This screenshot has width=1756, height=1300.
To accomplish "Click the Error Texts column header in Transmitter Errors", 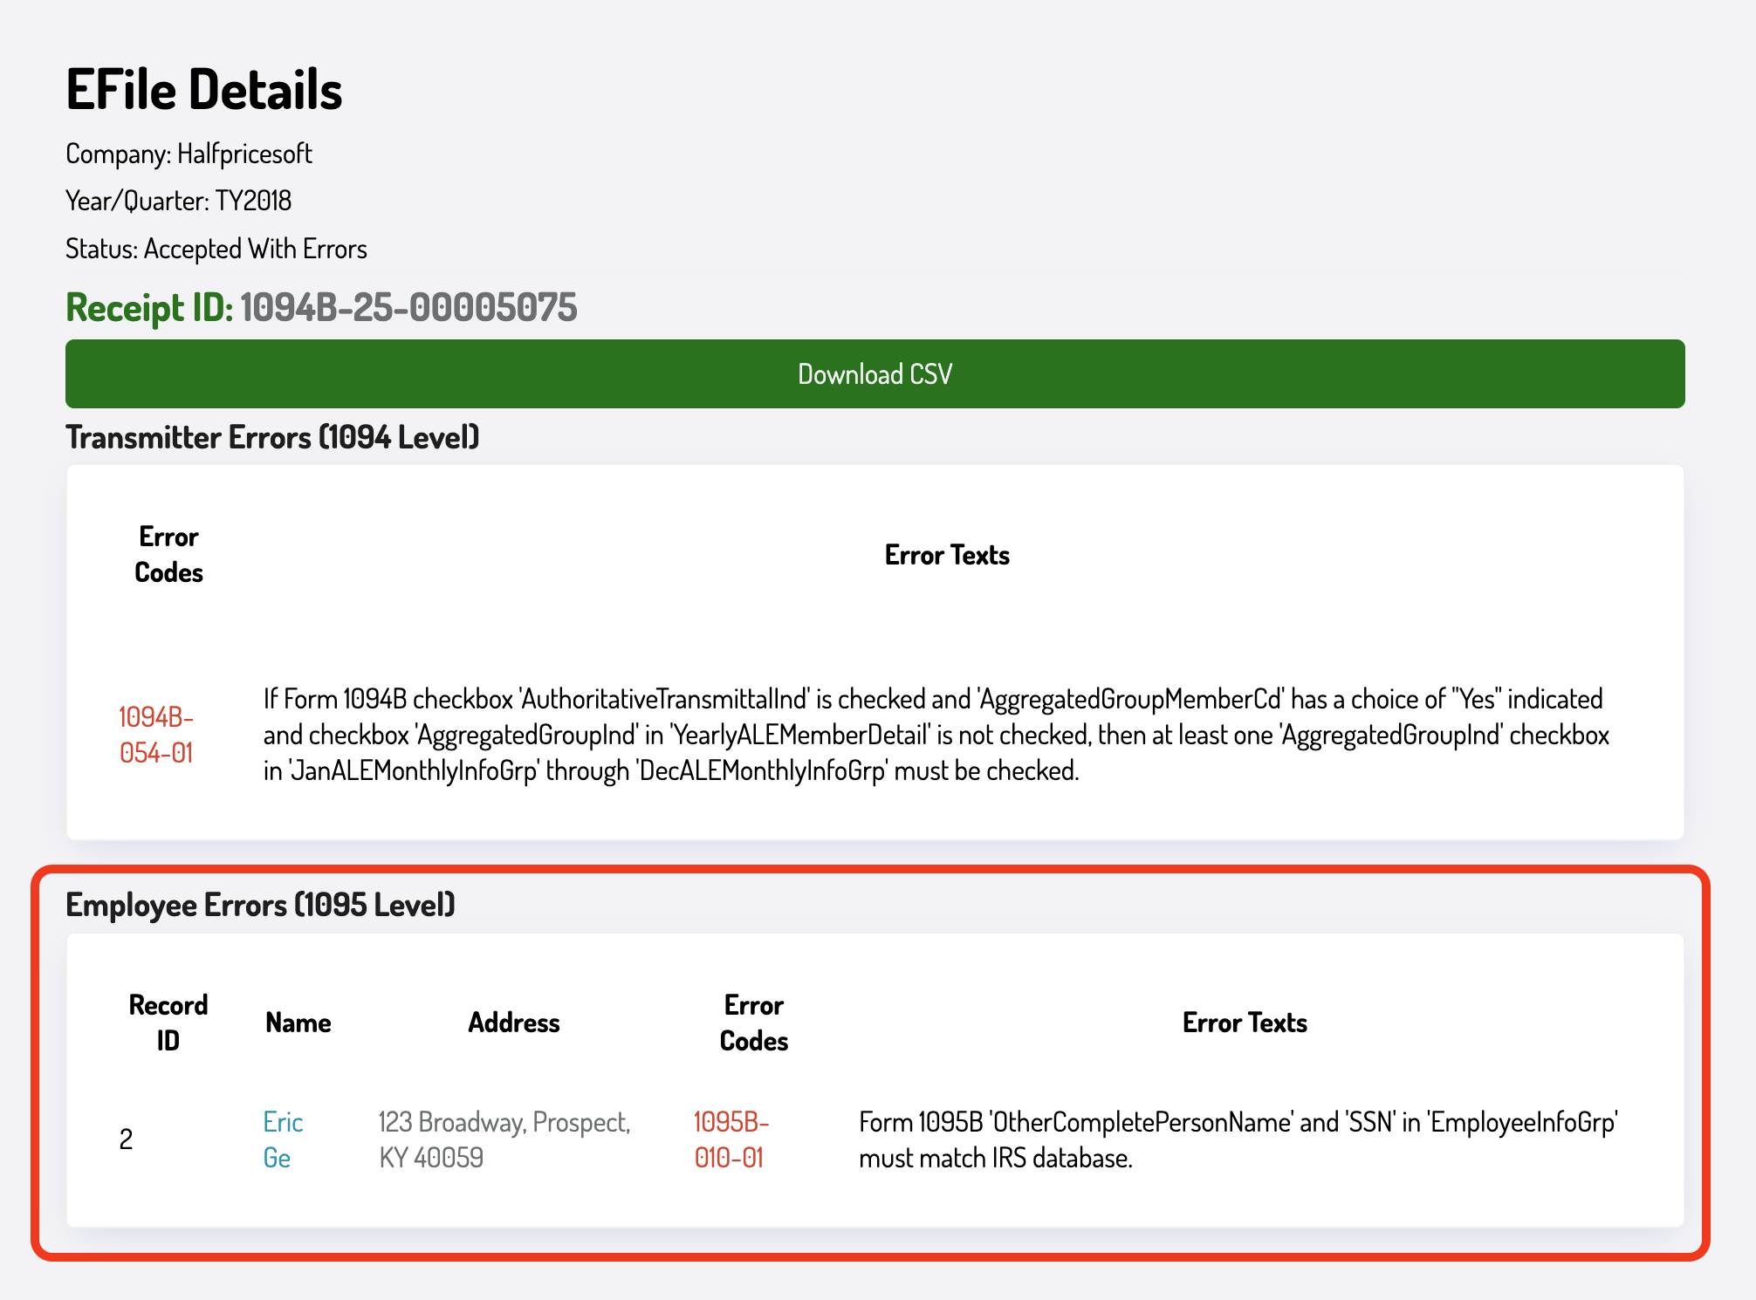I will coord(946,555).
